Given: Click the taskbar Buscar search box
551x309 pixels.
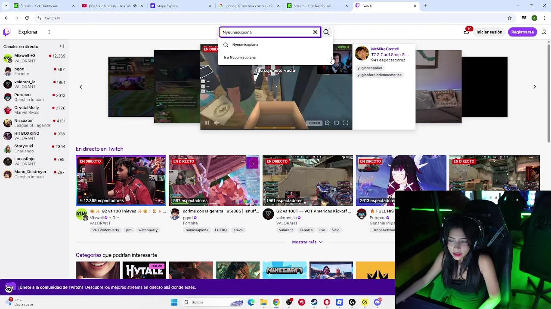Looking at the screenshot, I should pos(212,302).
